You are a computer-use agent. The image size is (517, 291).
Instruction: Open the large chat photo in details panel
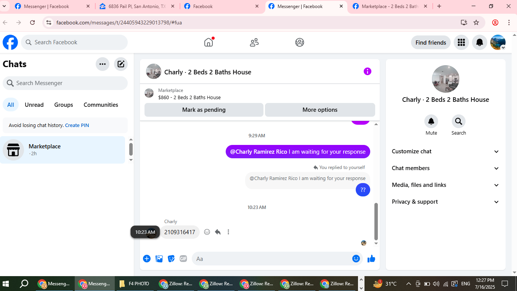point(446,79)
